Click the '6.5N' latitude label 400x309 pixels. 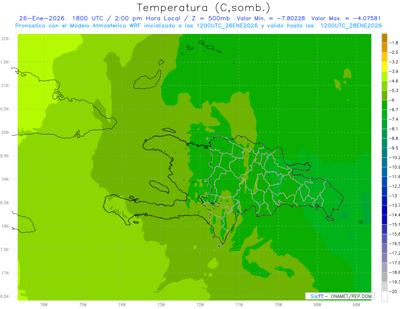(x=5, y=296)
